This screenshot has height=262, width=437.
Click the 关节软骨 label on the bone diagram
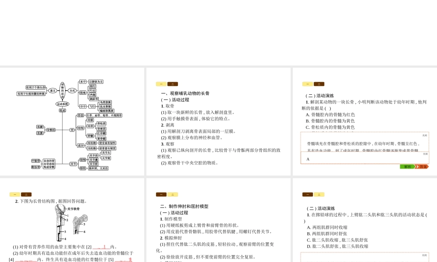coord(73,209)
